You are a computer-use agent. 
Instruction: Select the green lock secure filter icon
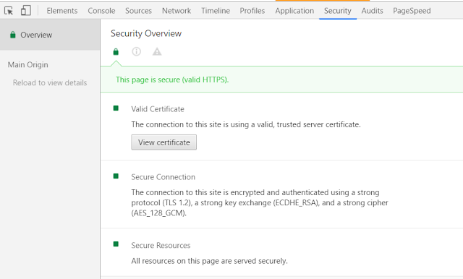pyautogui.click(x=116, y=52)
